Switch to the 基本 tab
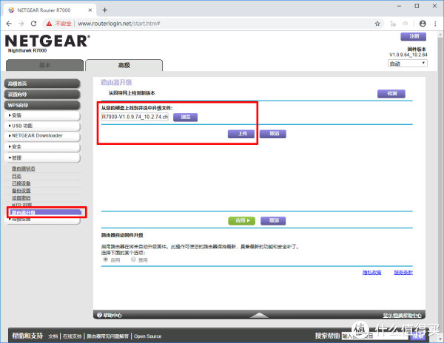This screenshot has height=343, width=444. tap(44, 65)
